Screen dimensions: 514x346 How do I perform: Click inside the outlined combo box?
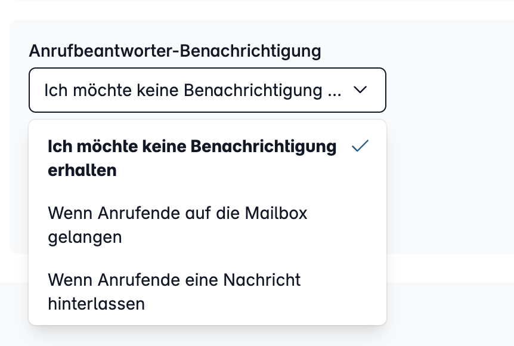(208, 90)
